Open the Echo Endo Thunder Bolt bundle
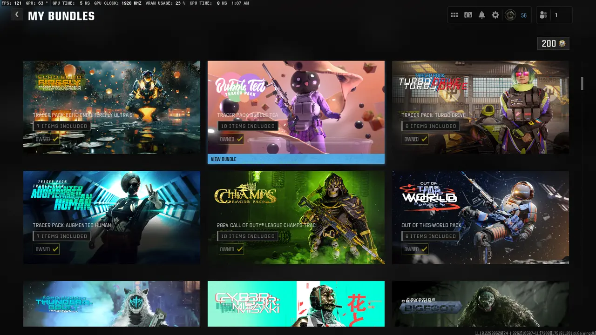The height and width of the screenshot is (335, 596). point(112,304)
